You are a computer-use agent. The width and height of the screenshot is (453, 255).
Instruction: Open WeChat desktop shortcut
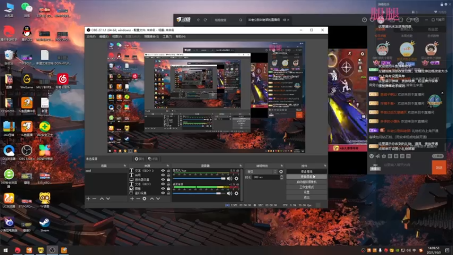[27, 9]
